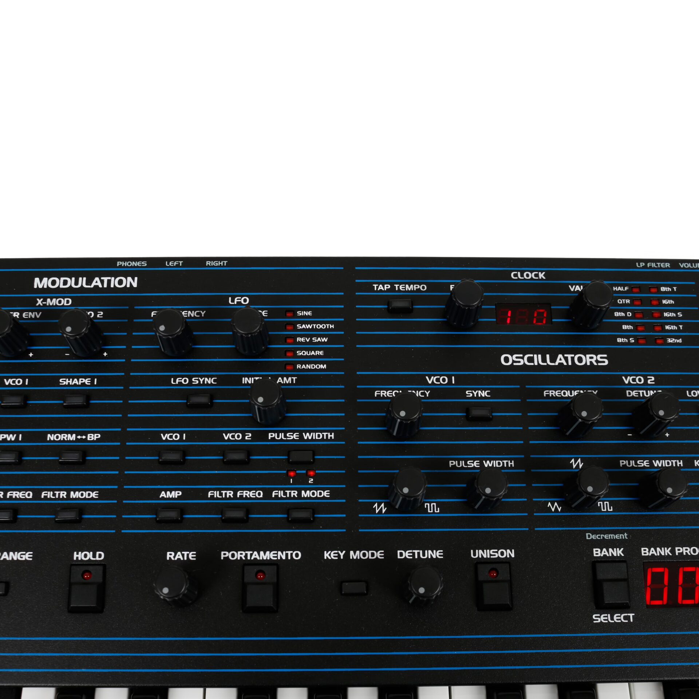The height and width of the screenshot is (699, 699).
Task: Click the VCO 2 pulse waveform icon
Action: (x=605, y=506)
